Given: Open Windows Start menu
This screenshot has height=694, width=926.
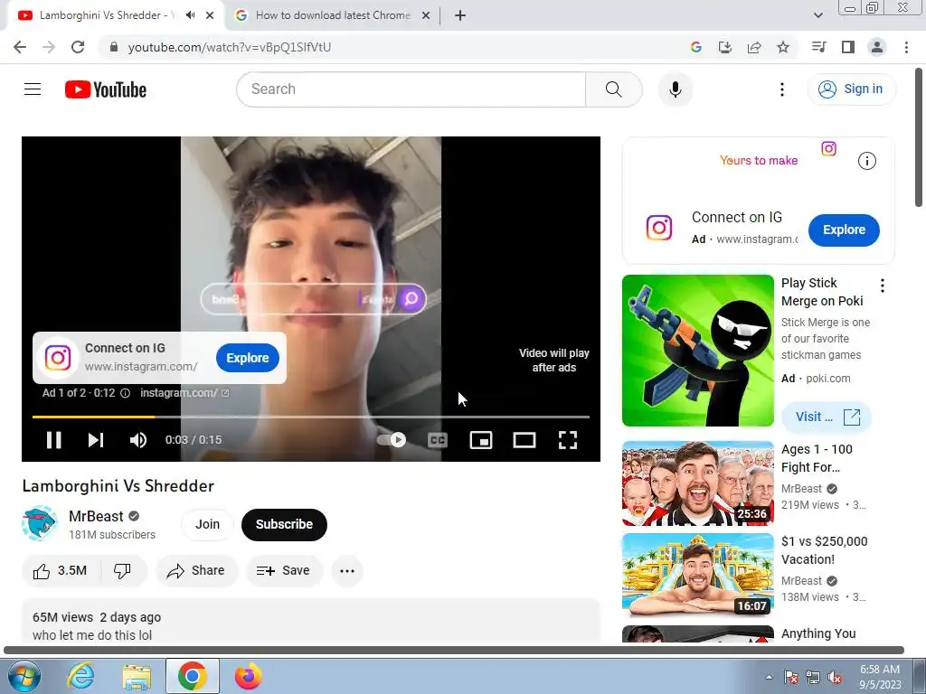Looking at the screenshot, I should (x=23, y=676).
